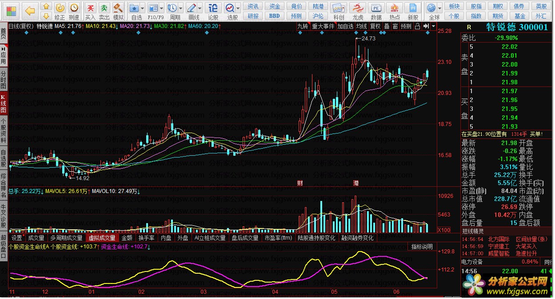
Task: Click the yellow up arrow icon
Action: click(46, 6)
